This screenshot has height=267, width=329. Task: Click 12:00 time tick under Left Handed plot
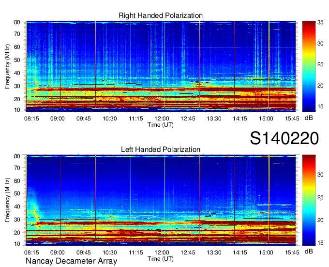[x=162, y=252]
